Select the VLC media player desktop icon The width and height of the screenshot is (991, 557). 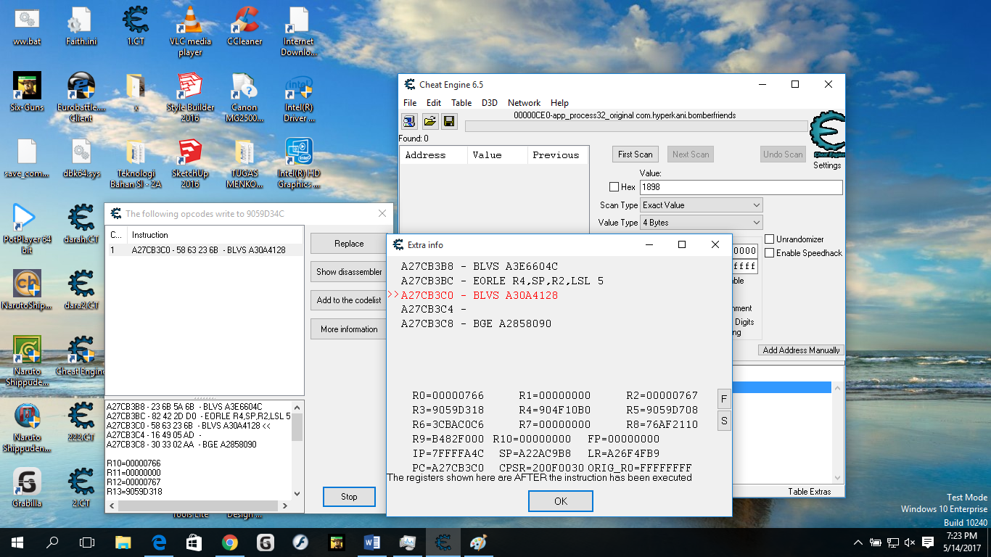tap(190, 31)
